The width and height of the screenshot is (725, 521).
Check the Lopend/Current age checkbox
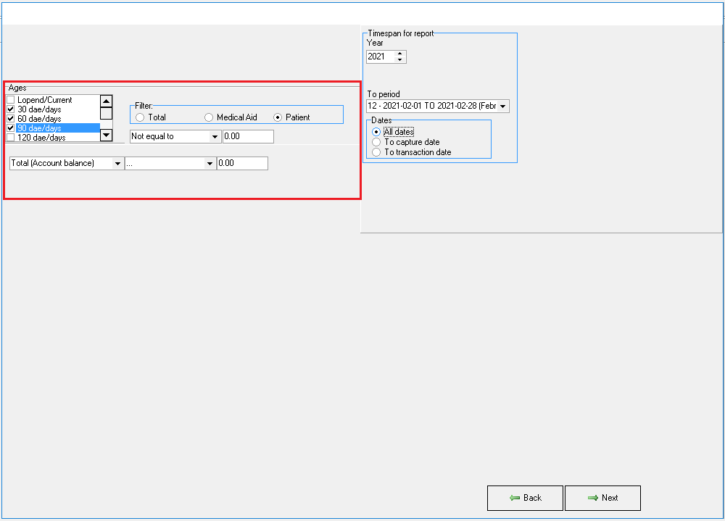click(x=10, y=100)
